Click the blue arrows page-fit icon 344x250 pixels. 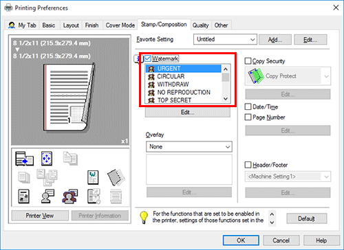47,159
